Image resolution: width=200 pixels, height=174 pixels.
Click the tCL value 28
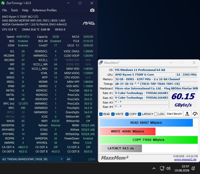tap(23, 51)
